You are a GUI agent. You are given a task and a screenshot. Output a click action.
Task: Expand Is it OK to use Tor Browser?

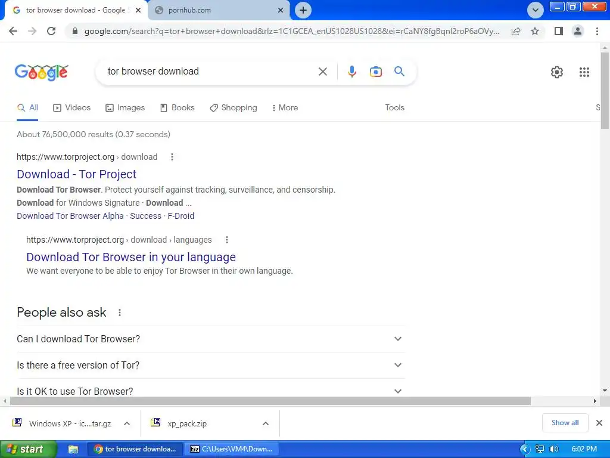211,391
